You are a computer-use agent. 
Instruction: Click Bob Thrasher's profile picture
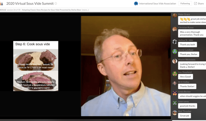tap(175, 113)
